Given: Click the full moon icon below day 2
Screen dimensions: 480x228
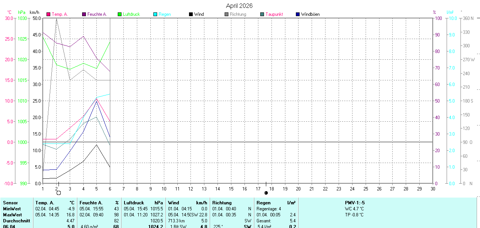Looking at the screenshot, I should coord(58,193).
